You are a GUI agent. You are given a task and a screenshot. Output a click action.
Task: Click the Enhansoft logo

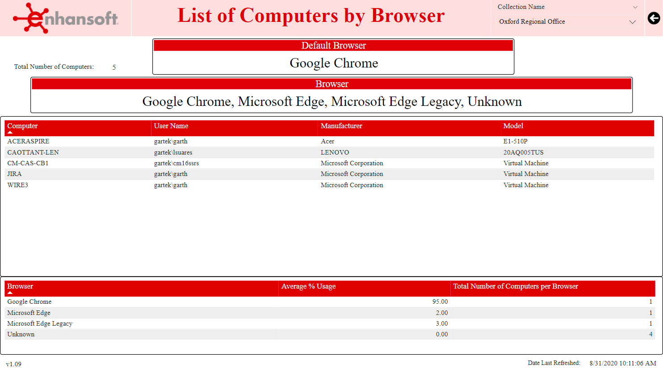coord(66,18)
